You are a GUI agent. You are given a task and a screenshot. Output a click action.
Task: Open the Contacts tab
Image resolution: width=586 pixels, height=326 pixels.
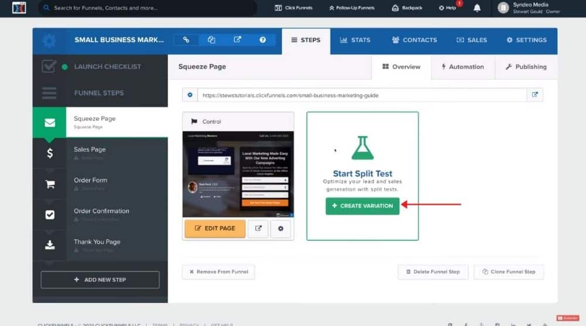point(414,40)
